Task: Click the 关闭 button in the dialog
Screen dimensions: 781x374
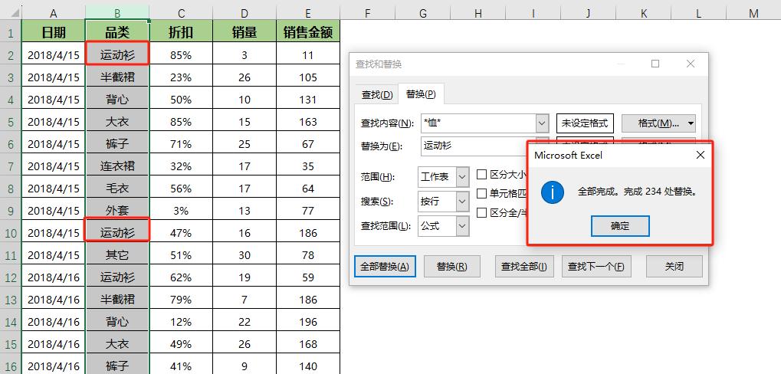Action: pyautogui.click(x=674, y=267)
